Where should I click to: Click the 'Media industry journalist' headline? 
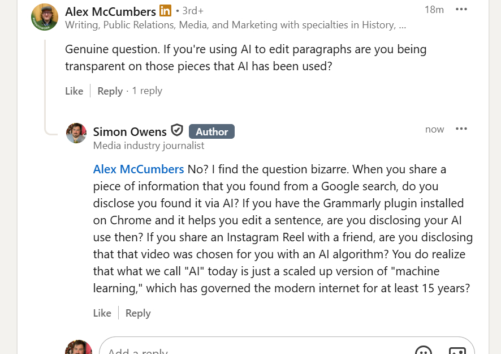point(149,146)
